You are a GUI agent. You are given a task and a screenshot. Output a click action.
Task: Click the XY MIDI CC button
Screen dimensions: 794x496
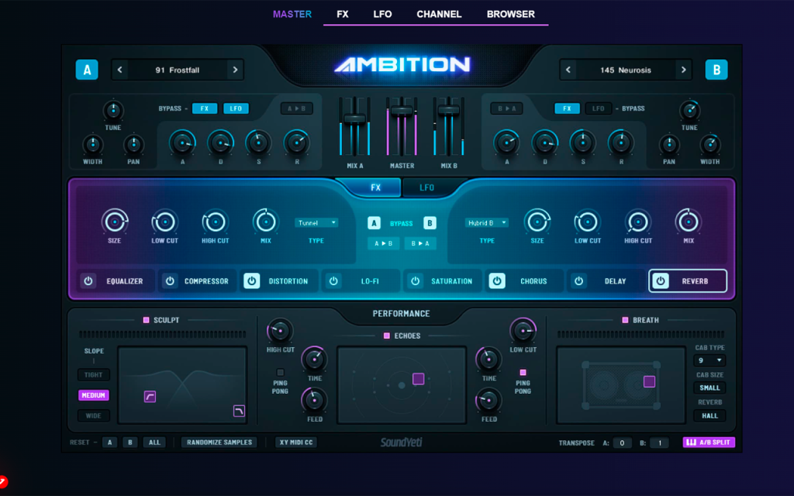296,443
